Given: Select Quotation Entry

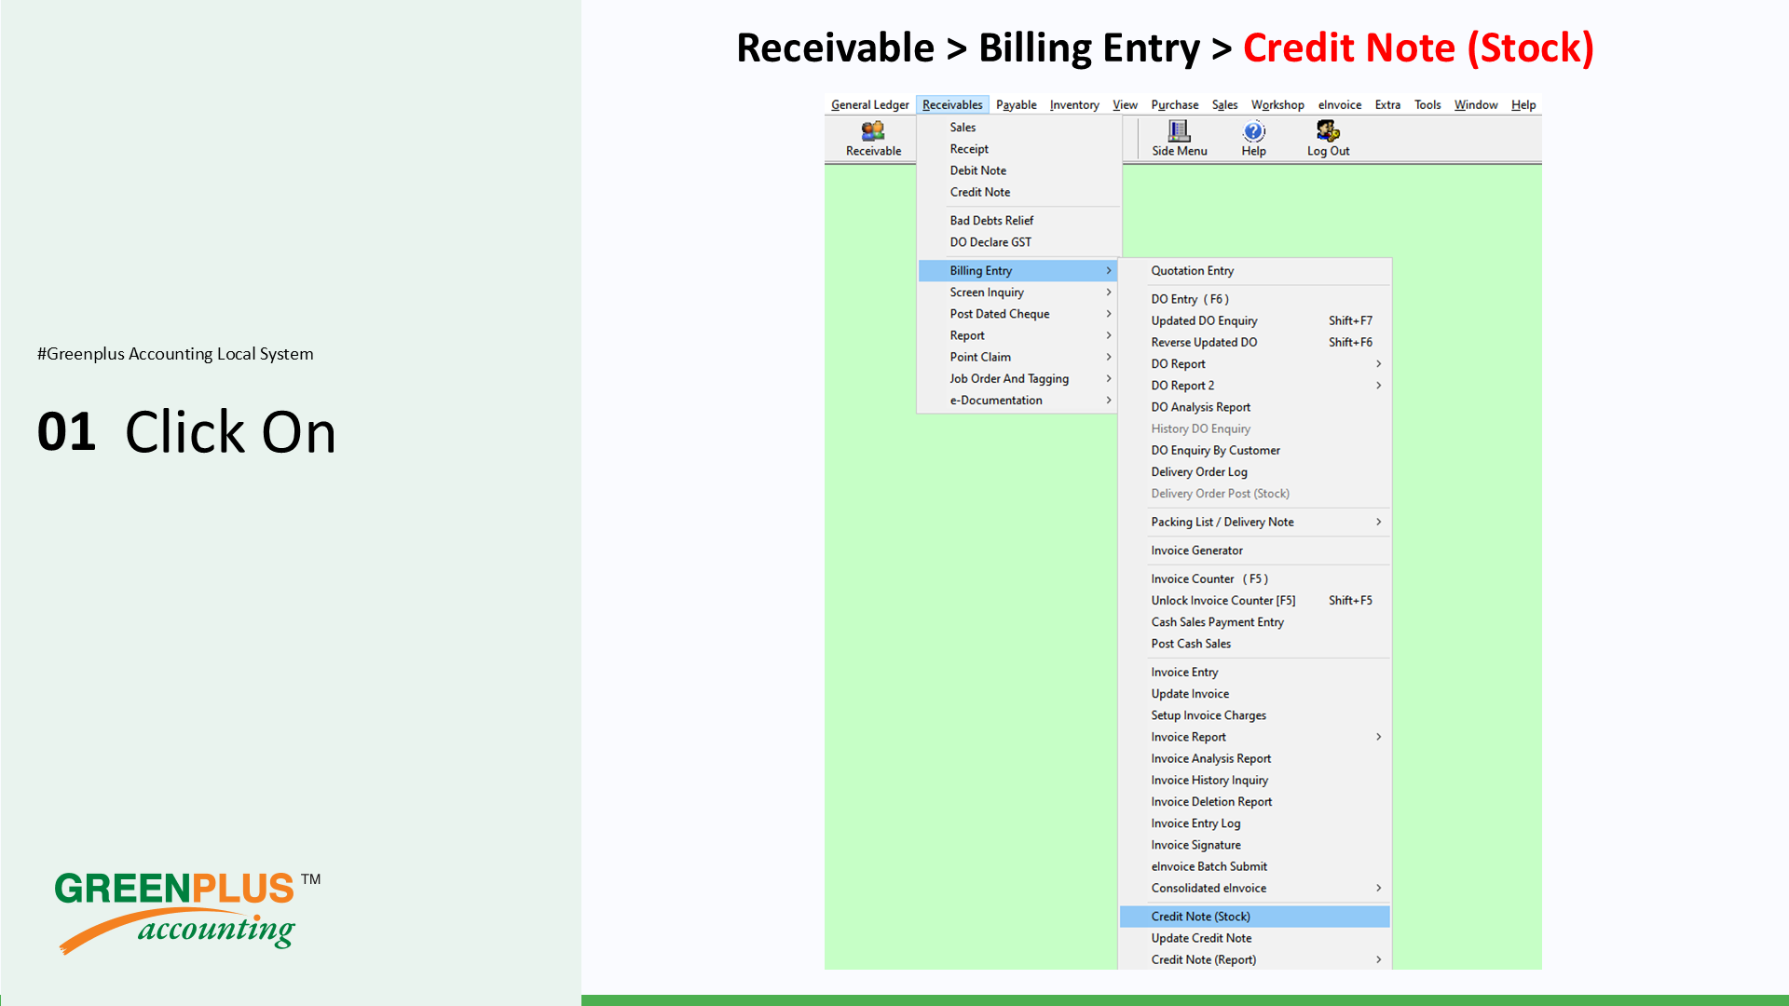Looking at the screenshot, I should (x=1255, y=271).
